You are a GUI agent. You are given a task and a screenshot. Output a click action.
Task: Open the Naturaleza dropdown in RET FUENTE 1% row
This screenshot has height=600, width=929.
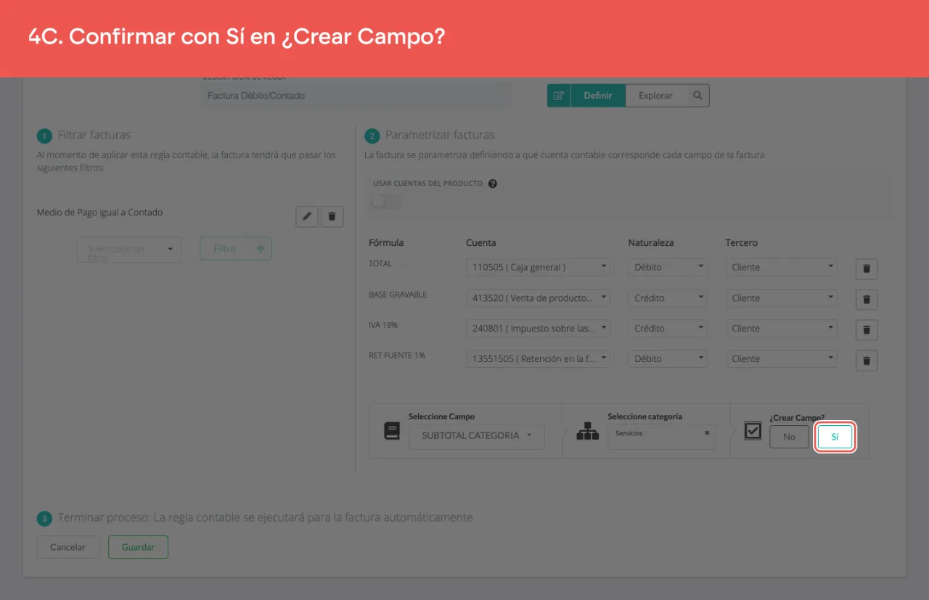668,358
